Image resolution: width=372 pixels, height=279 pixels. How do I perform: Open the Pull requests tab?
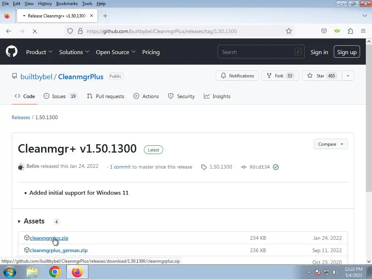click(106, 96)
